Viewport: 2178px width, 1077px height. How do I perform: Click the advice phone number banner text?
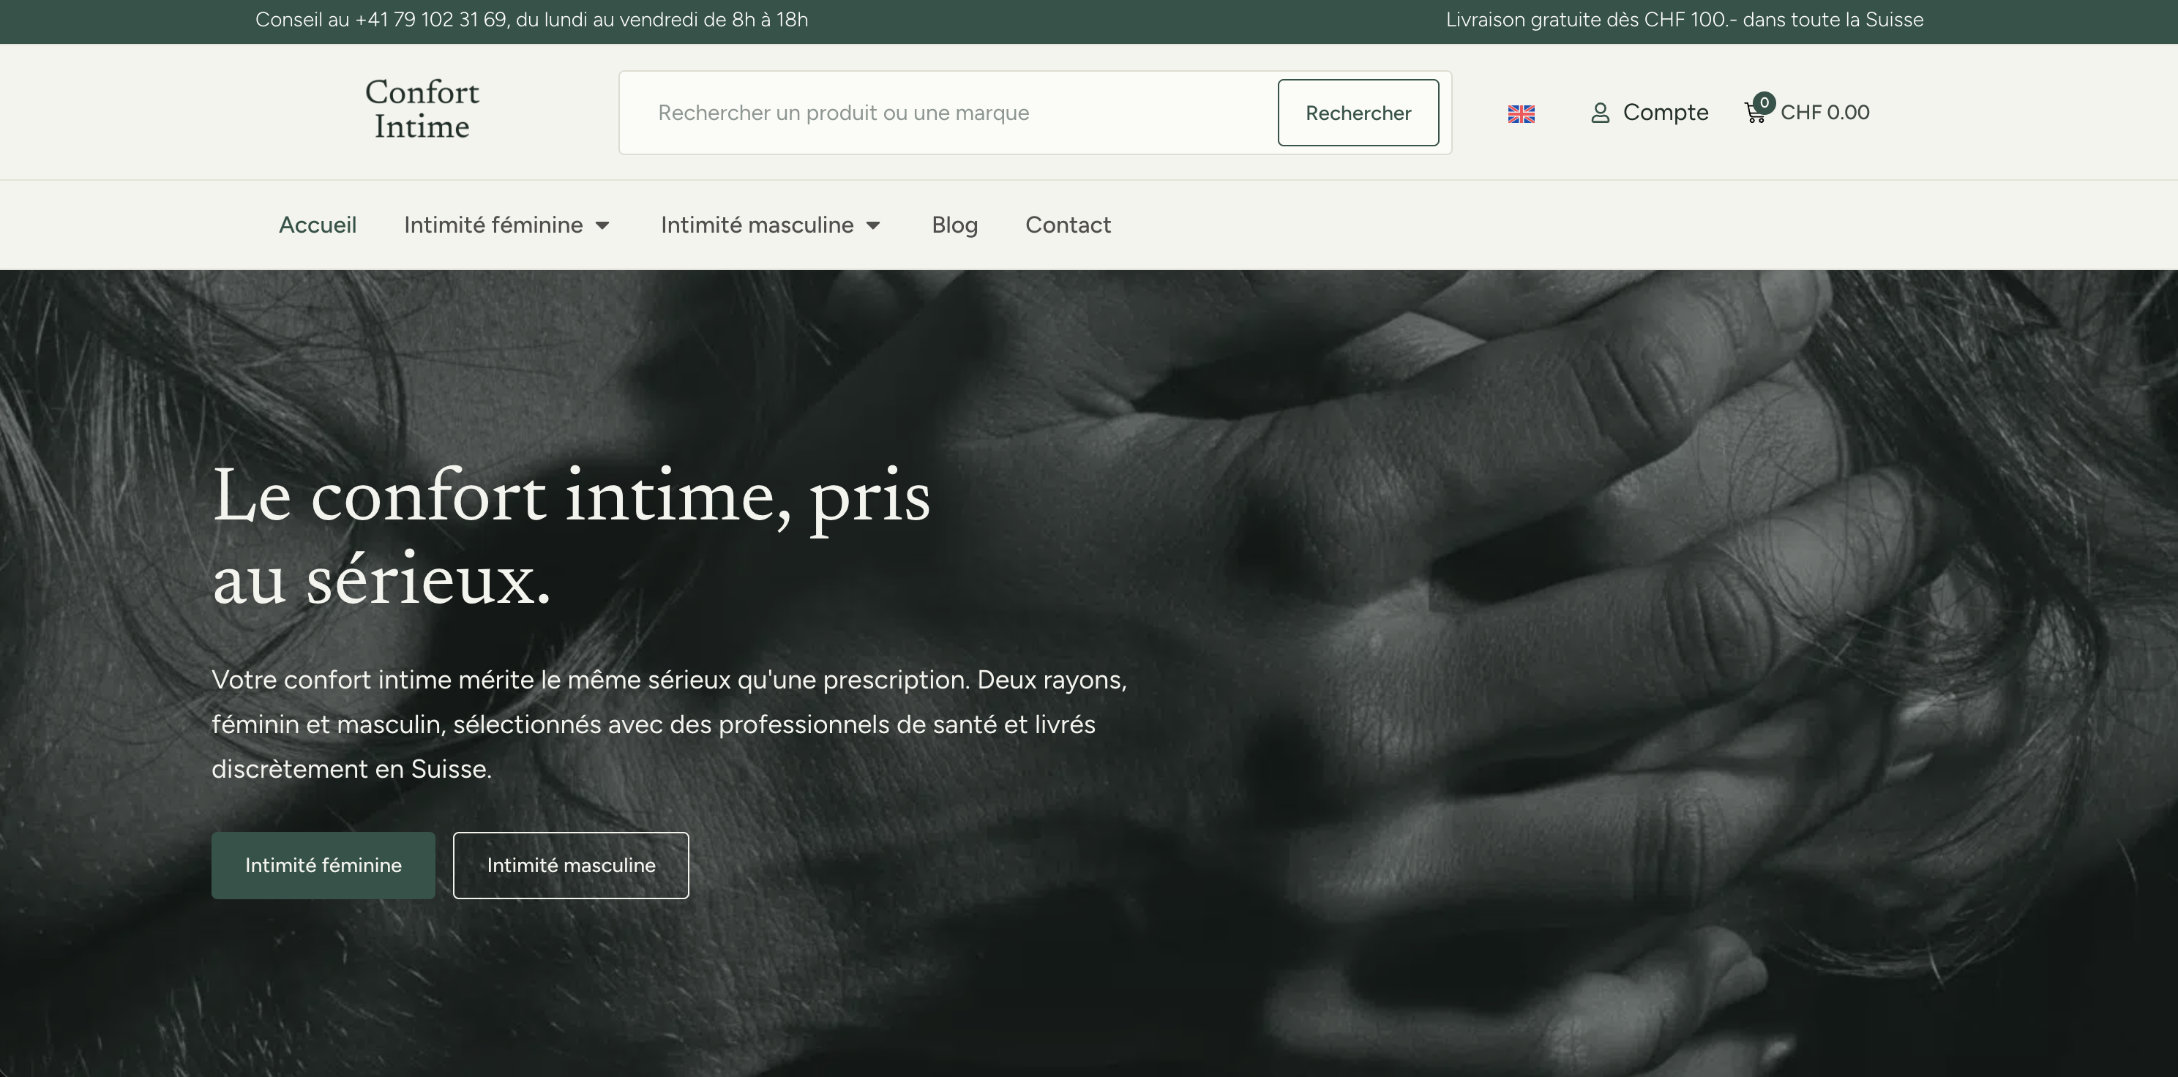(532, 20)
